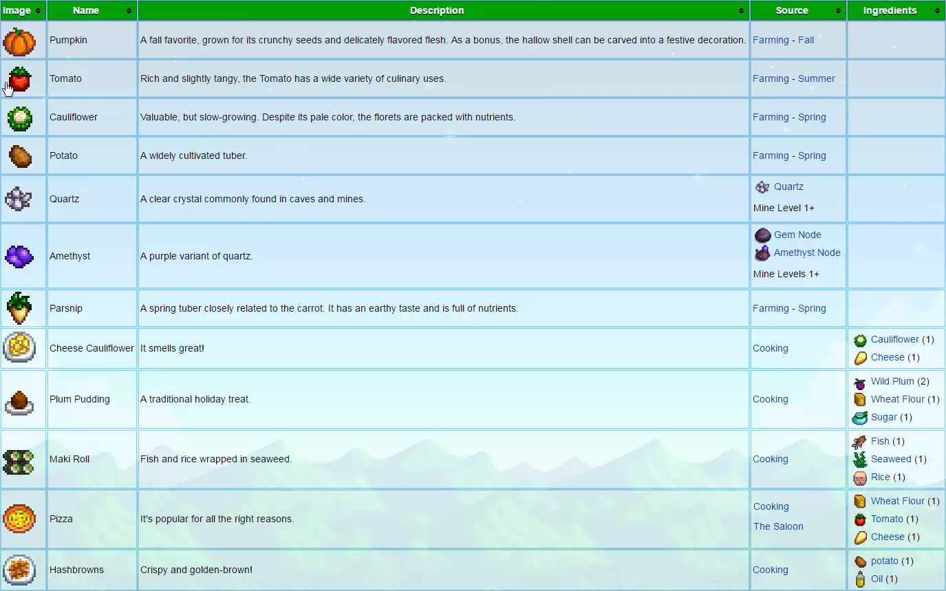The height and width of the screenshot is (591, 946).
Task: Select the Maki Roll item image
Action: [19, 461]
